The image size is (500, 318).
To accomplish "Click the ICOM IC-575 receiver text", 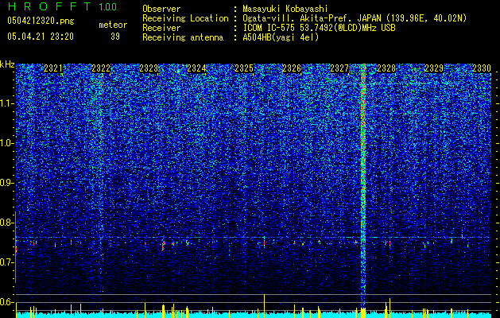I will point(319,28).
